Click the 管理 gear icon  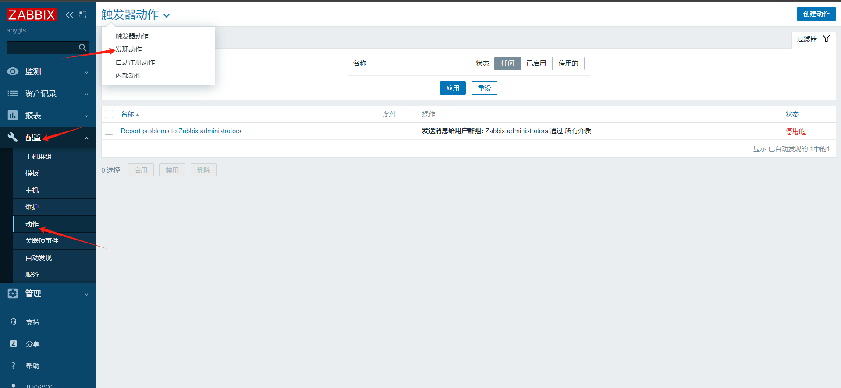point(13,293)
